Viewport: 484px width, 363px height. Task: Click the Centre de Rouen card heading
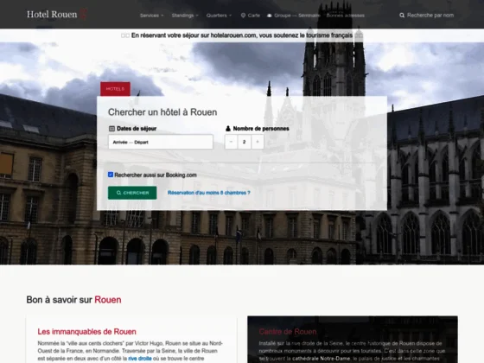click(288, 332)
